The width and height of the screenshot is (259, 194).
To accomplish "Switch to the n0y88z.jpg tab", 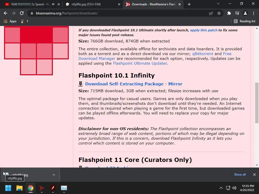I will pyautogui.click(x=86, y=4).
